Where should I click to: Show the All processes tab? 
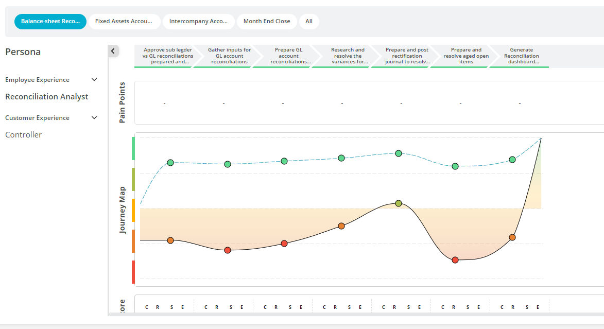click(309, 22)
